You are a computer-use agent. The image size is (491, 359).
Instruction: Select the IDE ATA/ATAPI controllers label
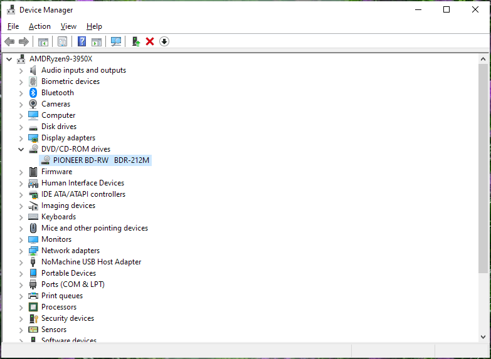(83, 194)
